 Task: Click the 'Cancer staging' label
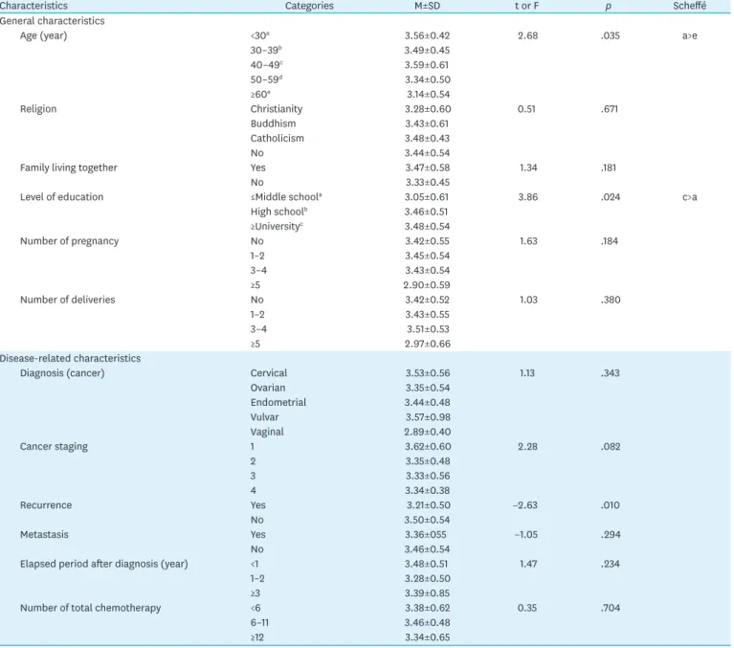tap(54, 447)
